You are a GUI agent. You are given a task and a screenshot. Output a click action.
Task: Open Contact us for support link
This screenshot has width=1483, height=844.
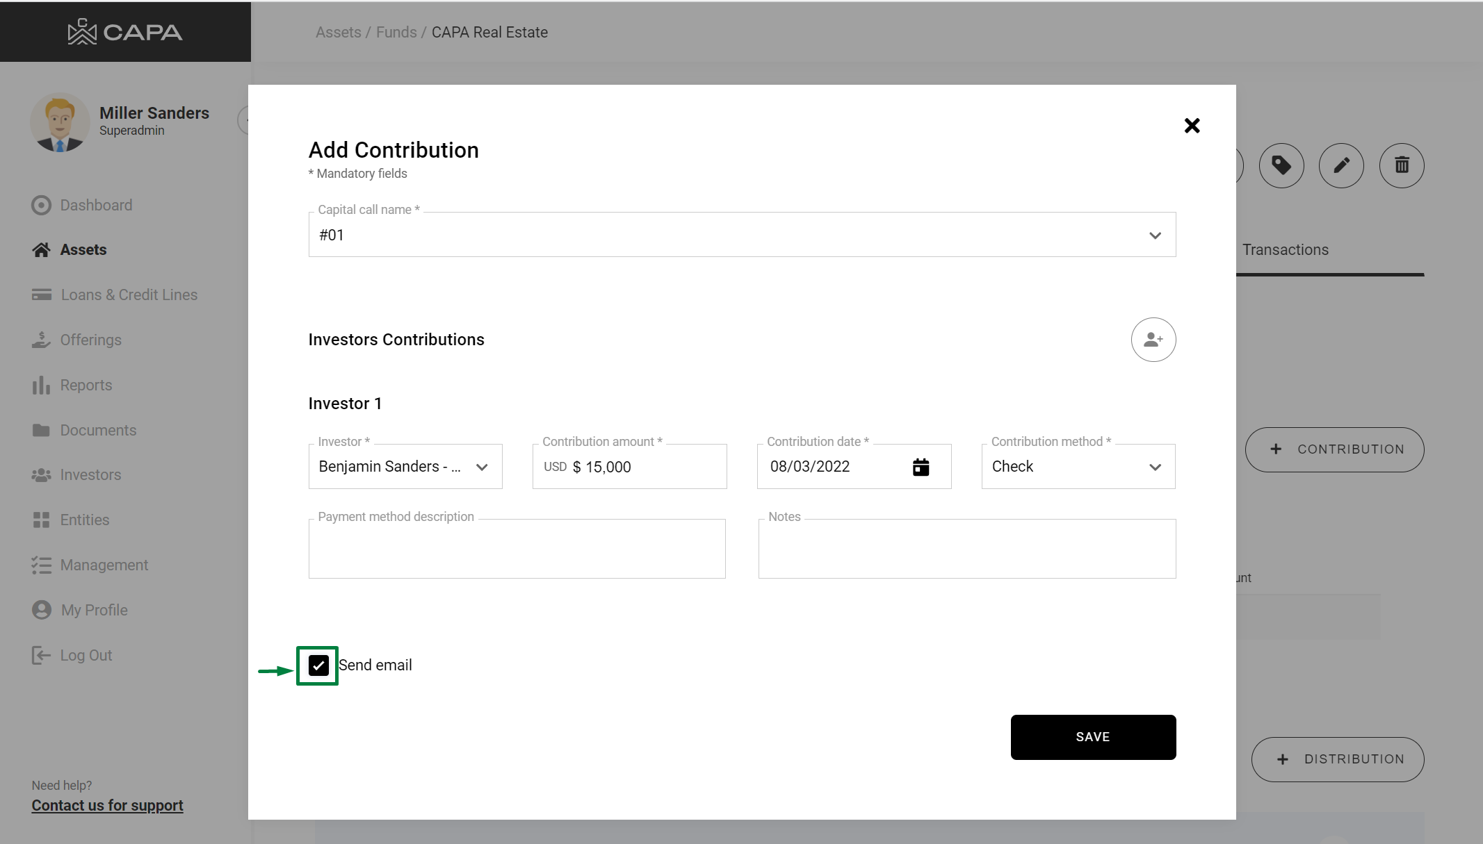tap(107, 805)
